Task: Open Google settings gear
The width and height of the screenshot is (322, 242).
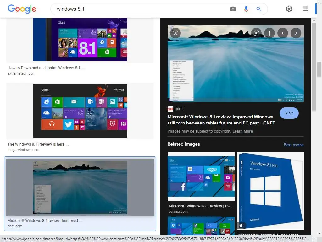Action: (x=289, y=9)
